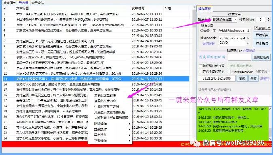This screenshot has height=155, width=273.
Task: Click the up arrow of the log panel scrollbar
Action: pyautogui.click(x=270, y=109)
